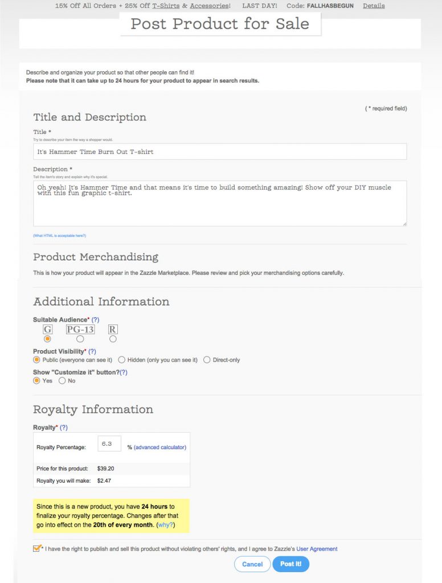The image size is (442, 583).
Task: Open promo Details link at top
Action: (374, 6)
